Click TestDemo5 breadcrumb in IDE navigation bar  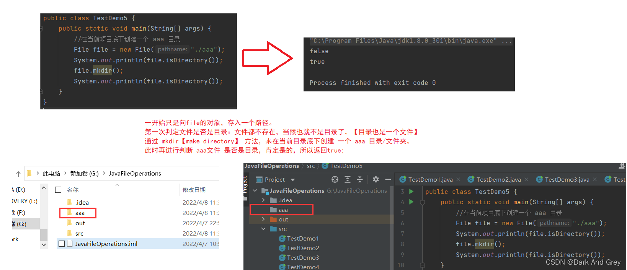[342, 166]
